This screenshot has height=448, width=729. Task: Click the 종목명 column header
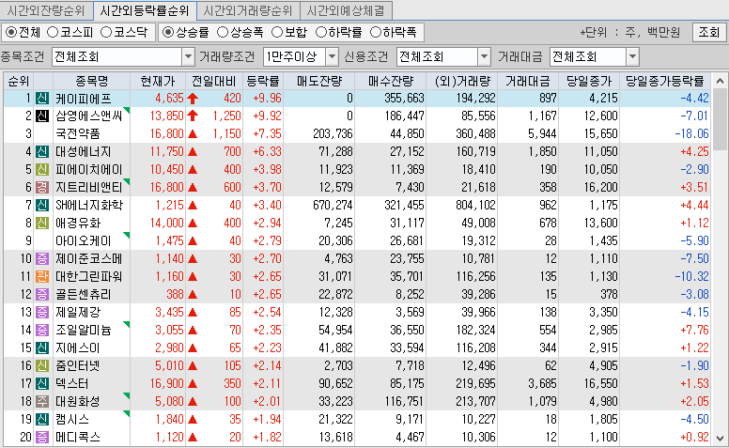(x=91, y=82)
